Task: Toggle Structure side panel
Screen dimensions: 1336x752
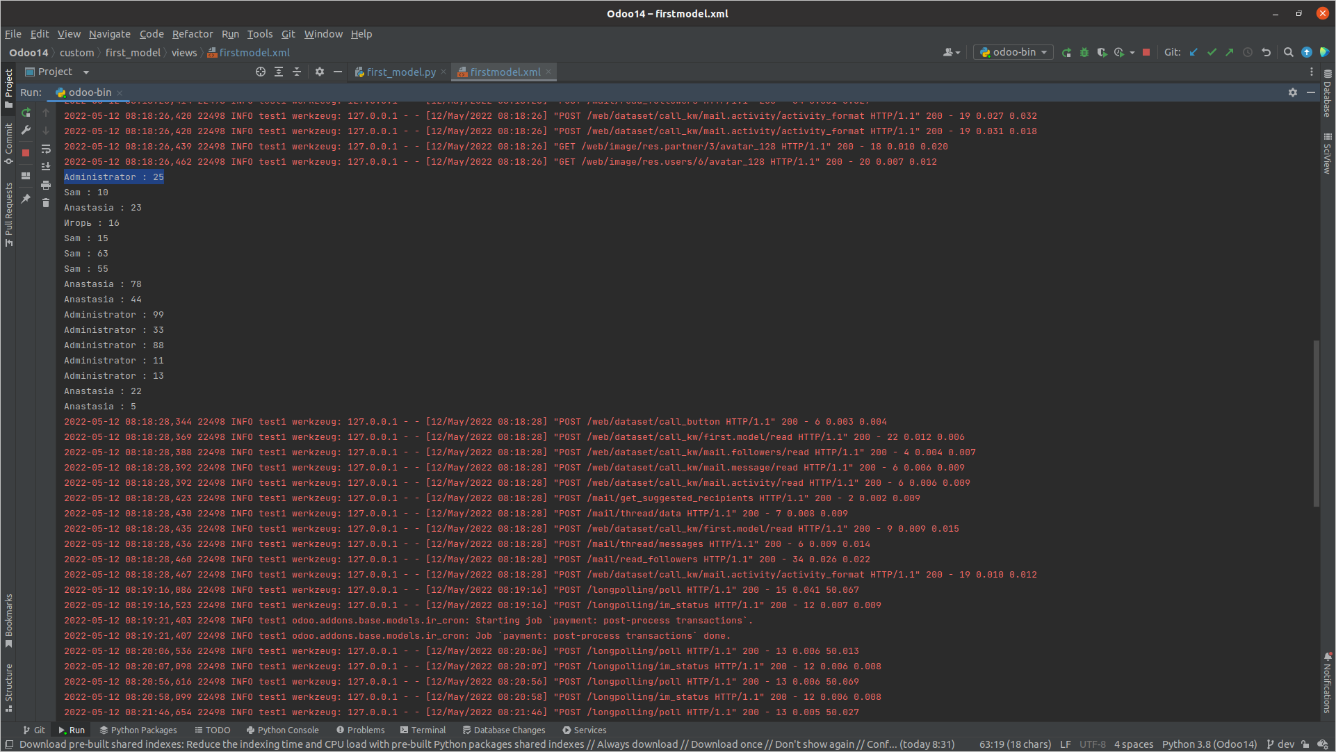Action: [8, 687]
